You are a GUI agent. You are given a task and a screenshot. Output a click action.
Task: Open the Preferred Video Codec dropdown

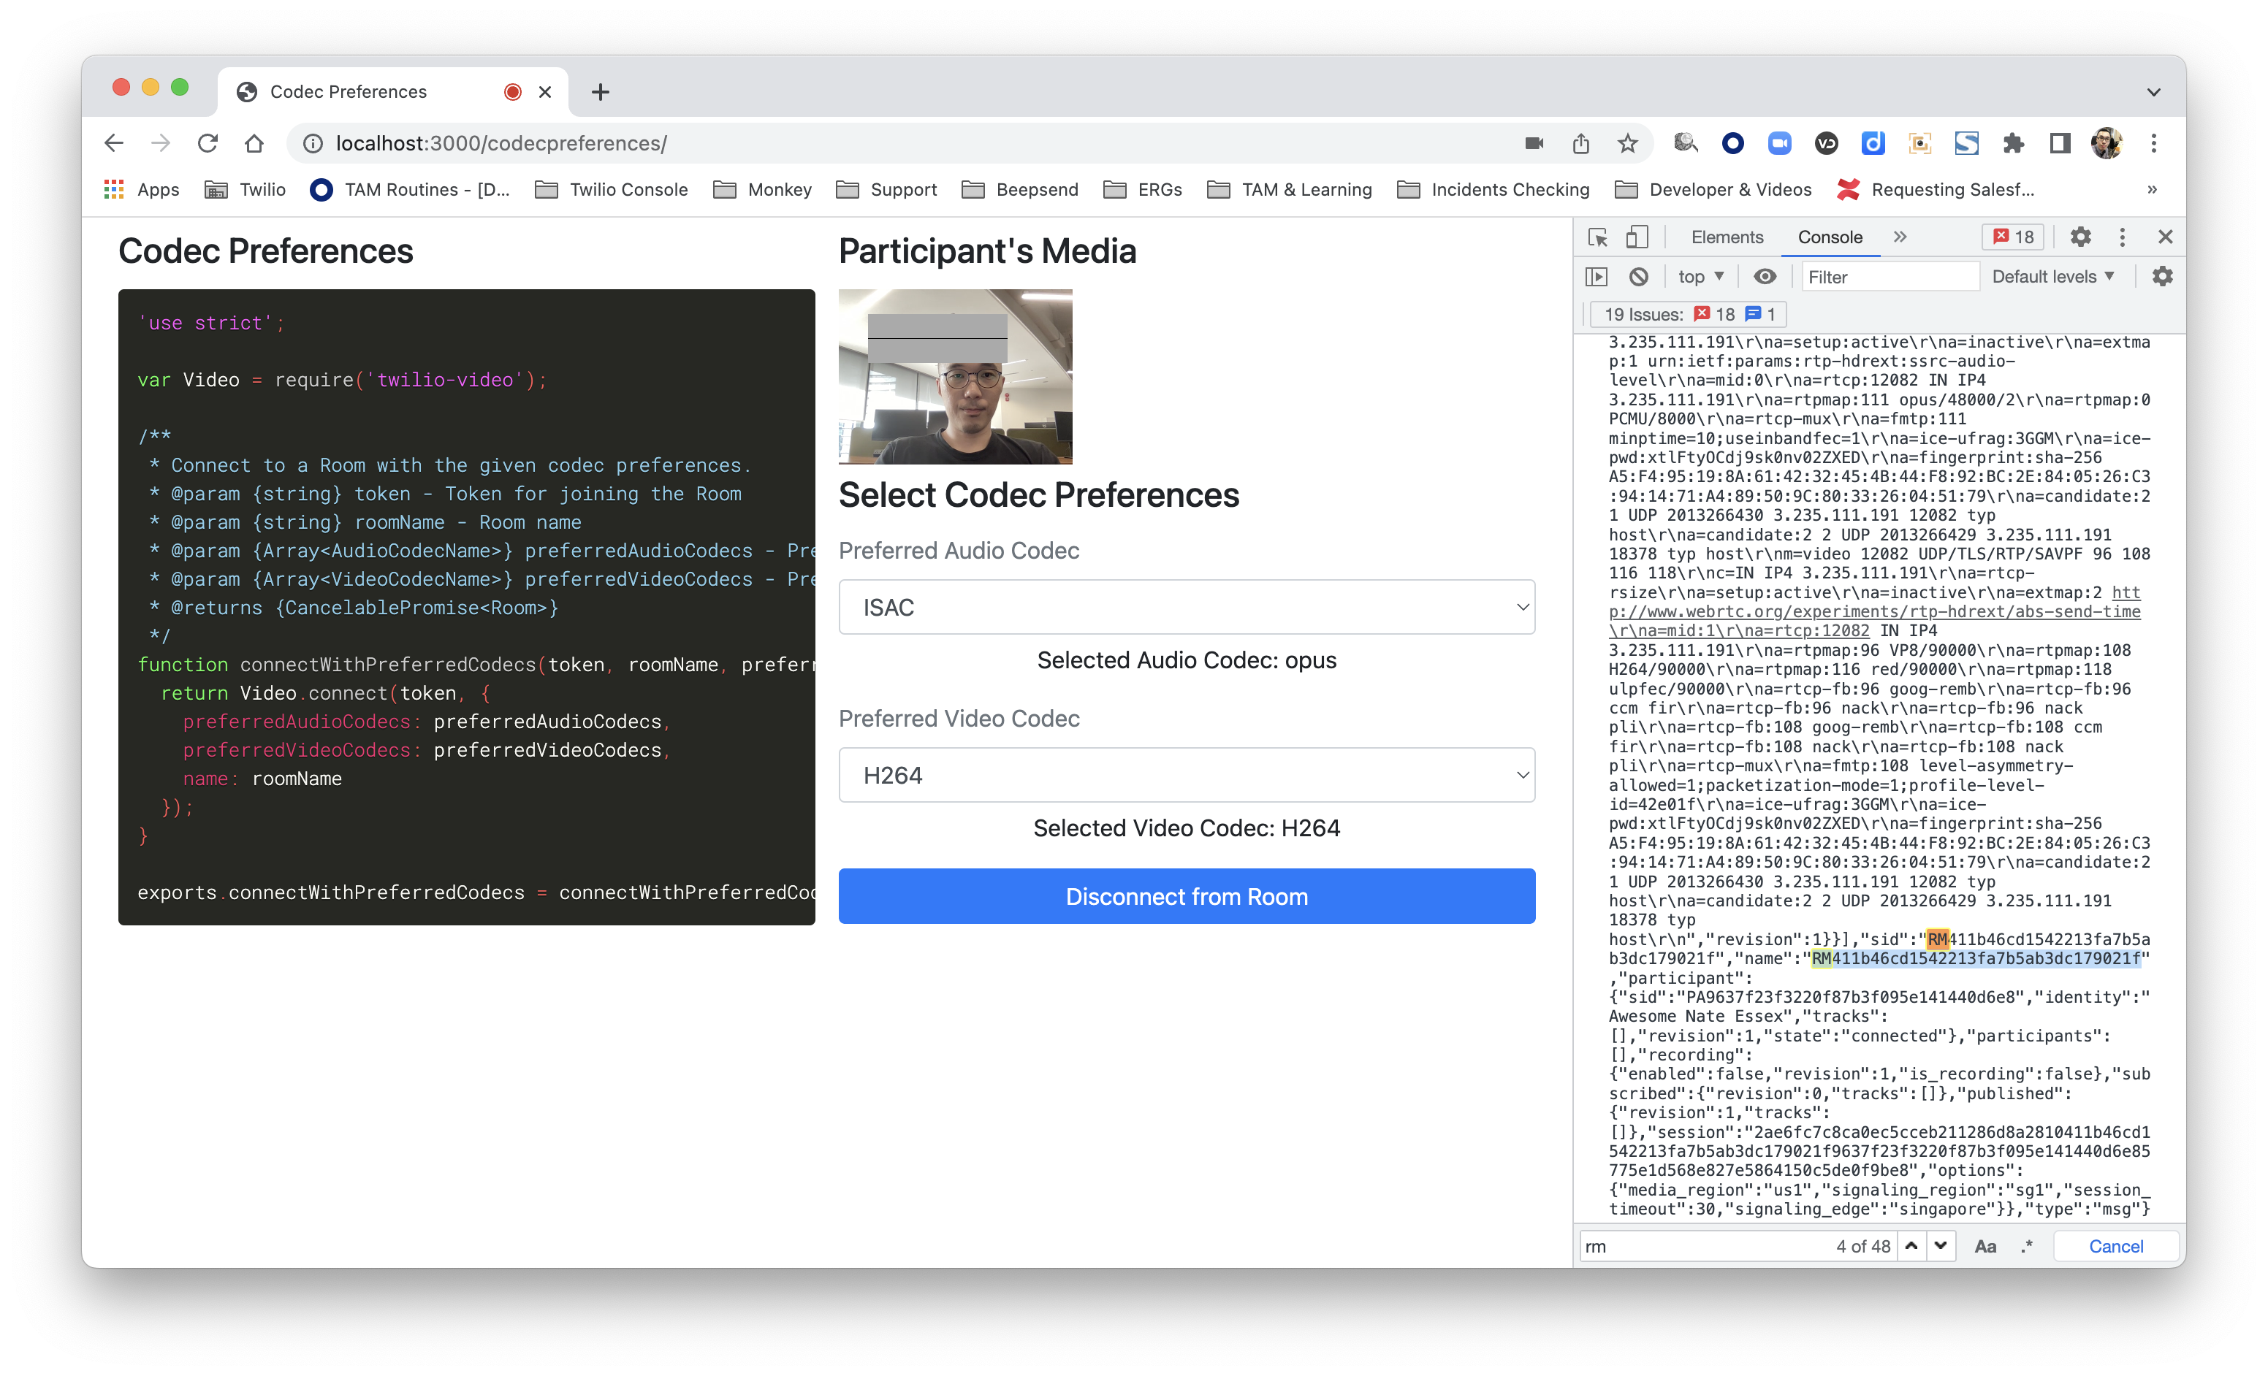(x=1187, y=776)
